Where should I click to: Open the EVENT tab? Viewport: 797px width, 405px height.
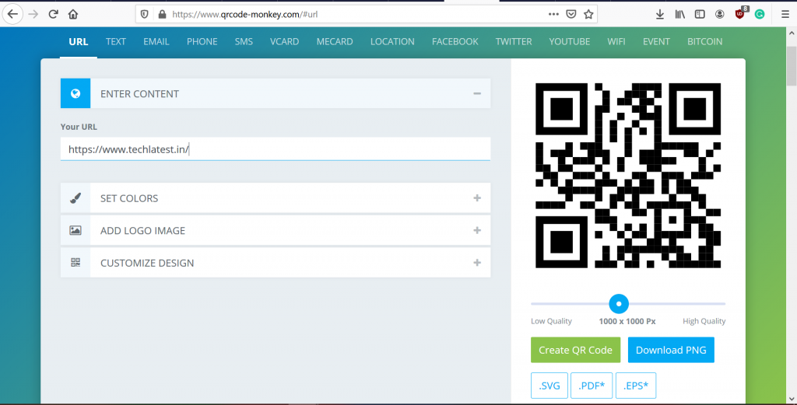tap(656, 42)
